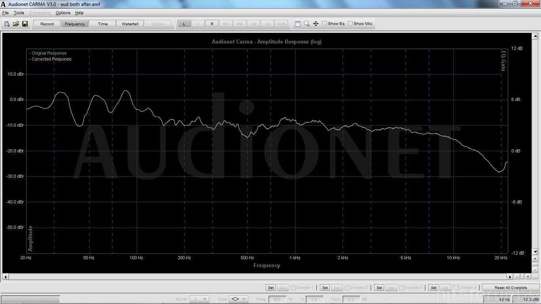Click Edit button for Overplot 2
This screenshot has height=304, width=541.
(x=337, y=288)
